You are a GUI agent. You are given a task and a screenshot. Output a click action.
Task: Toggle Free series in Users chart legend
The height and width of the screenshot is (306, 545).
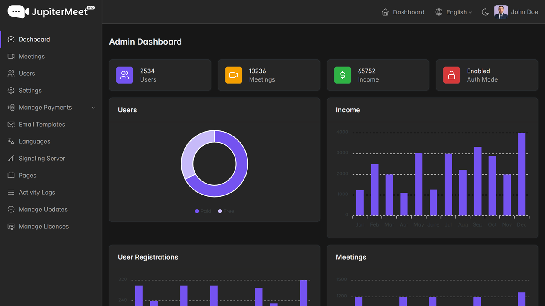(x=226, y=211)
